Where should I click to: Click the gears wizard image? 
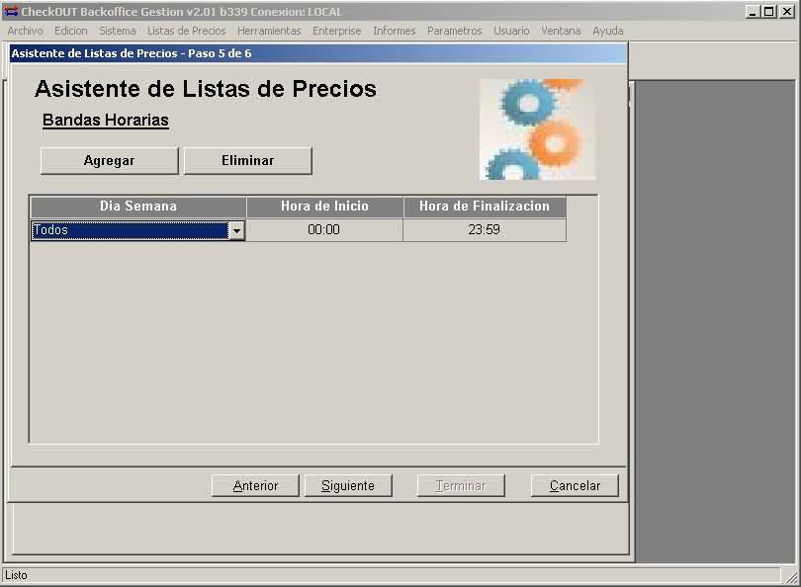click(x=537, y=129)
